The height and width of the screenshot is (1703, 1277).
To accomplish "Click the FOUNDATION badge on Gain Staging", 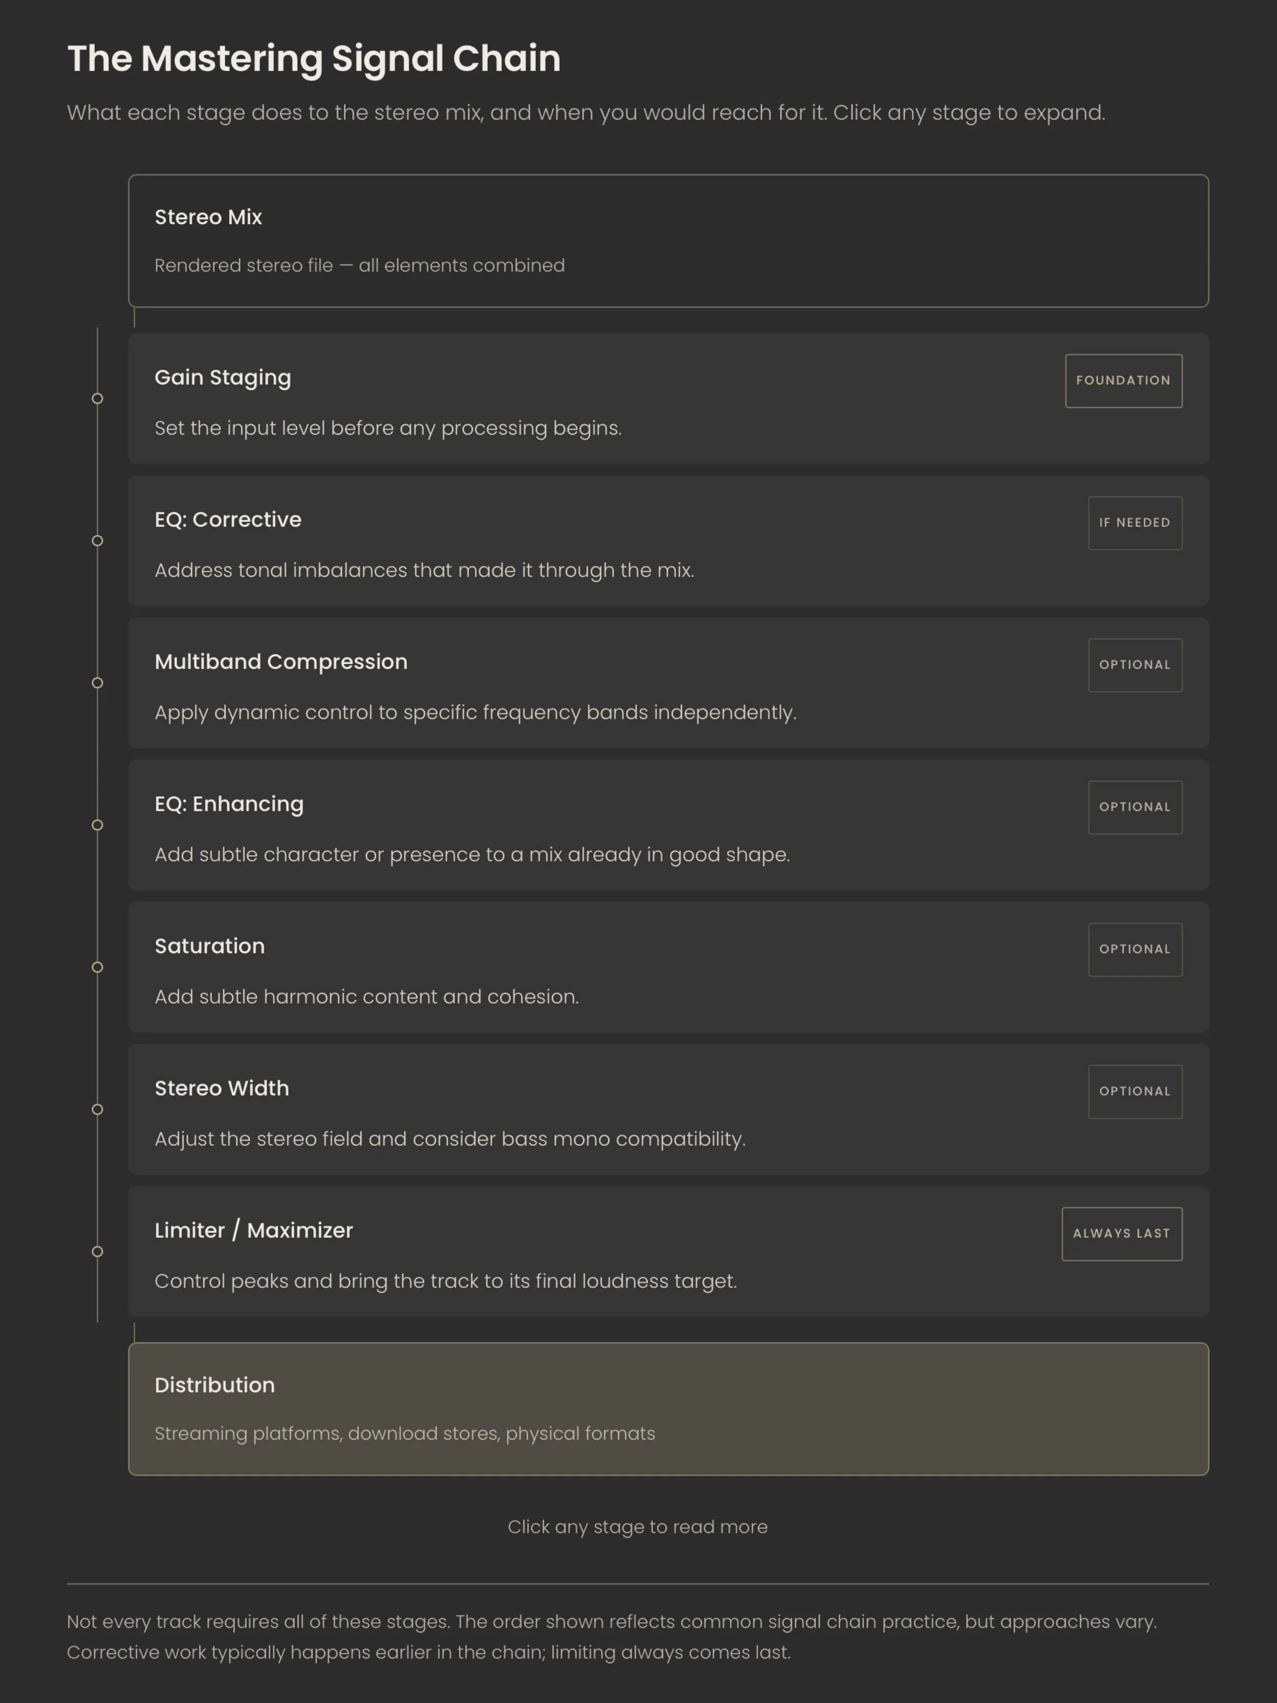I will (1123, 380).
